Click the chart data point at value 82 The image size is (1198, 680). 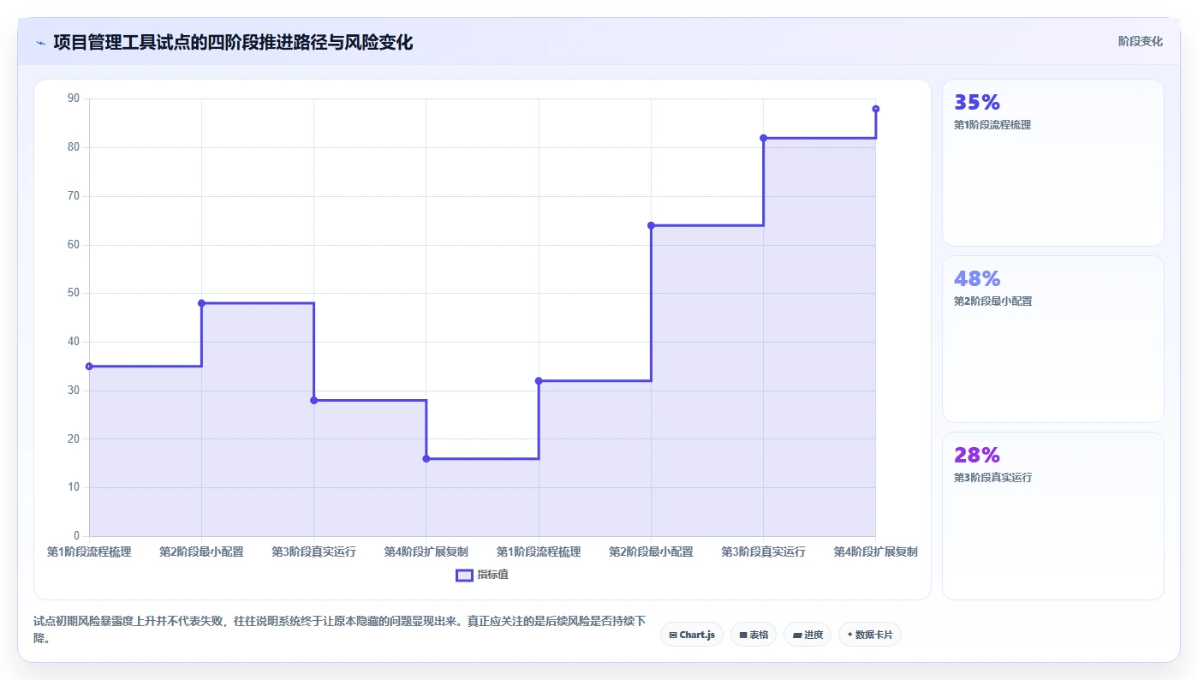point(763,138)
